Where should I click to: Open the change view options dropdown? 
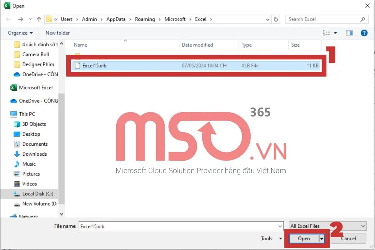pos(336,33)
